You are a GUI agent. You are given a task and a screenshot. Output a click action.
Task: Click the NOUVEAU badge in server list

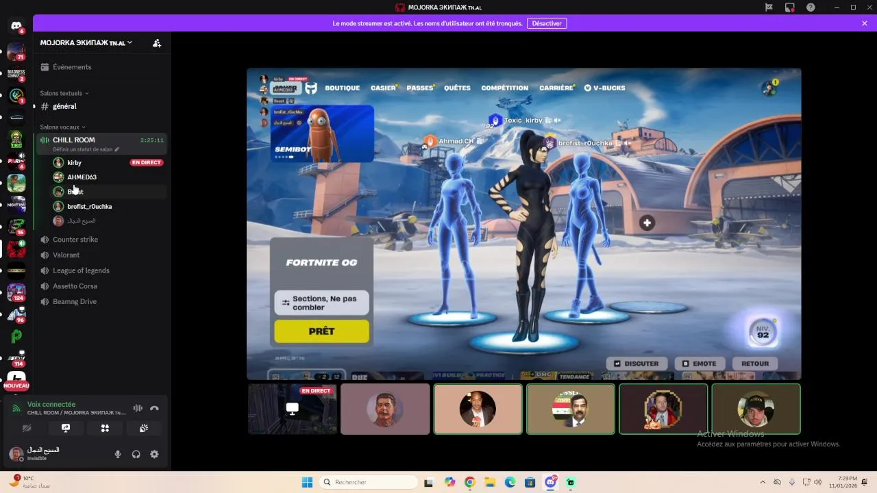(16, 385)
